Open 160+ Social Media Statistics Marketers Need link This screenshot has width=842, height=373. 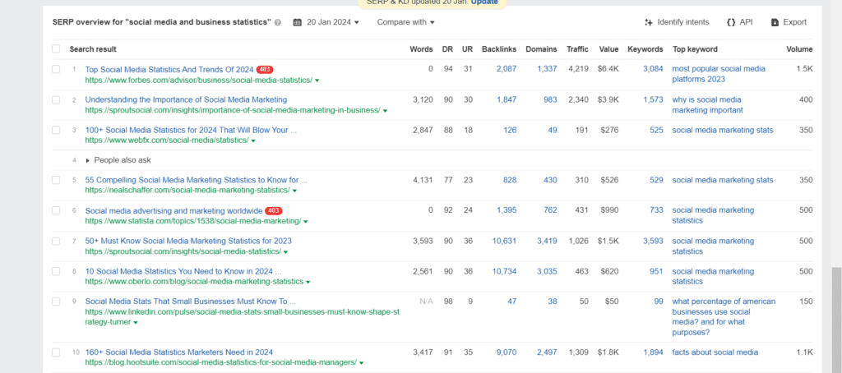[x=178, y=352]
